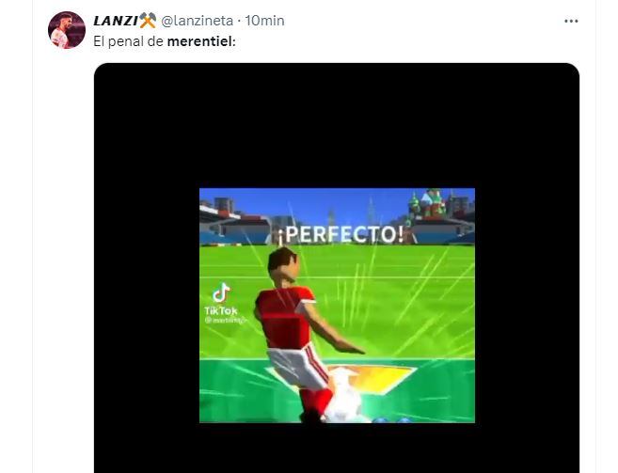Image resolution: width=618 pixels, height=473 pixels.
Task: Click the player's red jersey
Action: coord(285,315)
